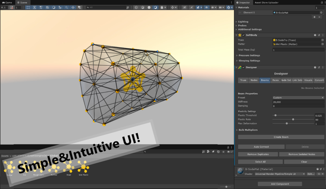Switch Designer to Convert tab
326x189 pixels.
(x=319, y=80)
